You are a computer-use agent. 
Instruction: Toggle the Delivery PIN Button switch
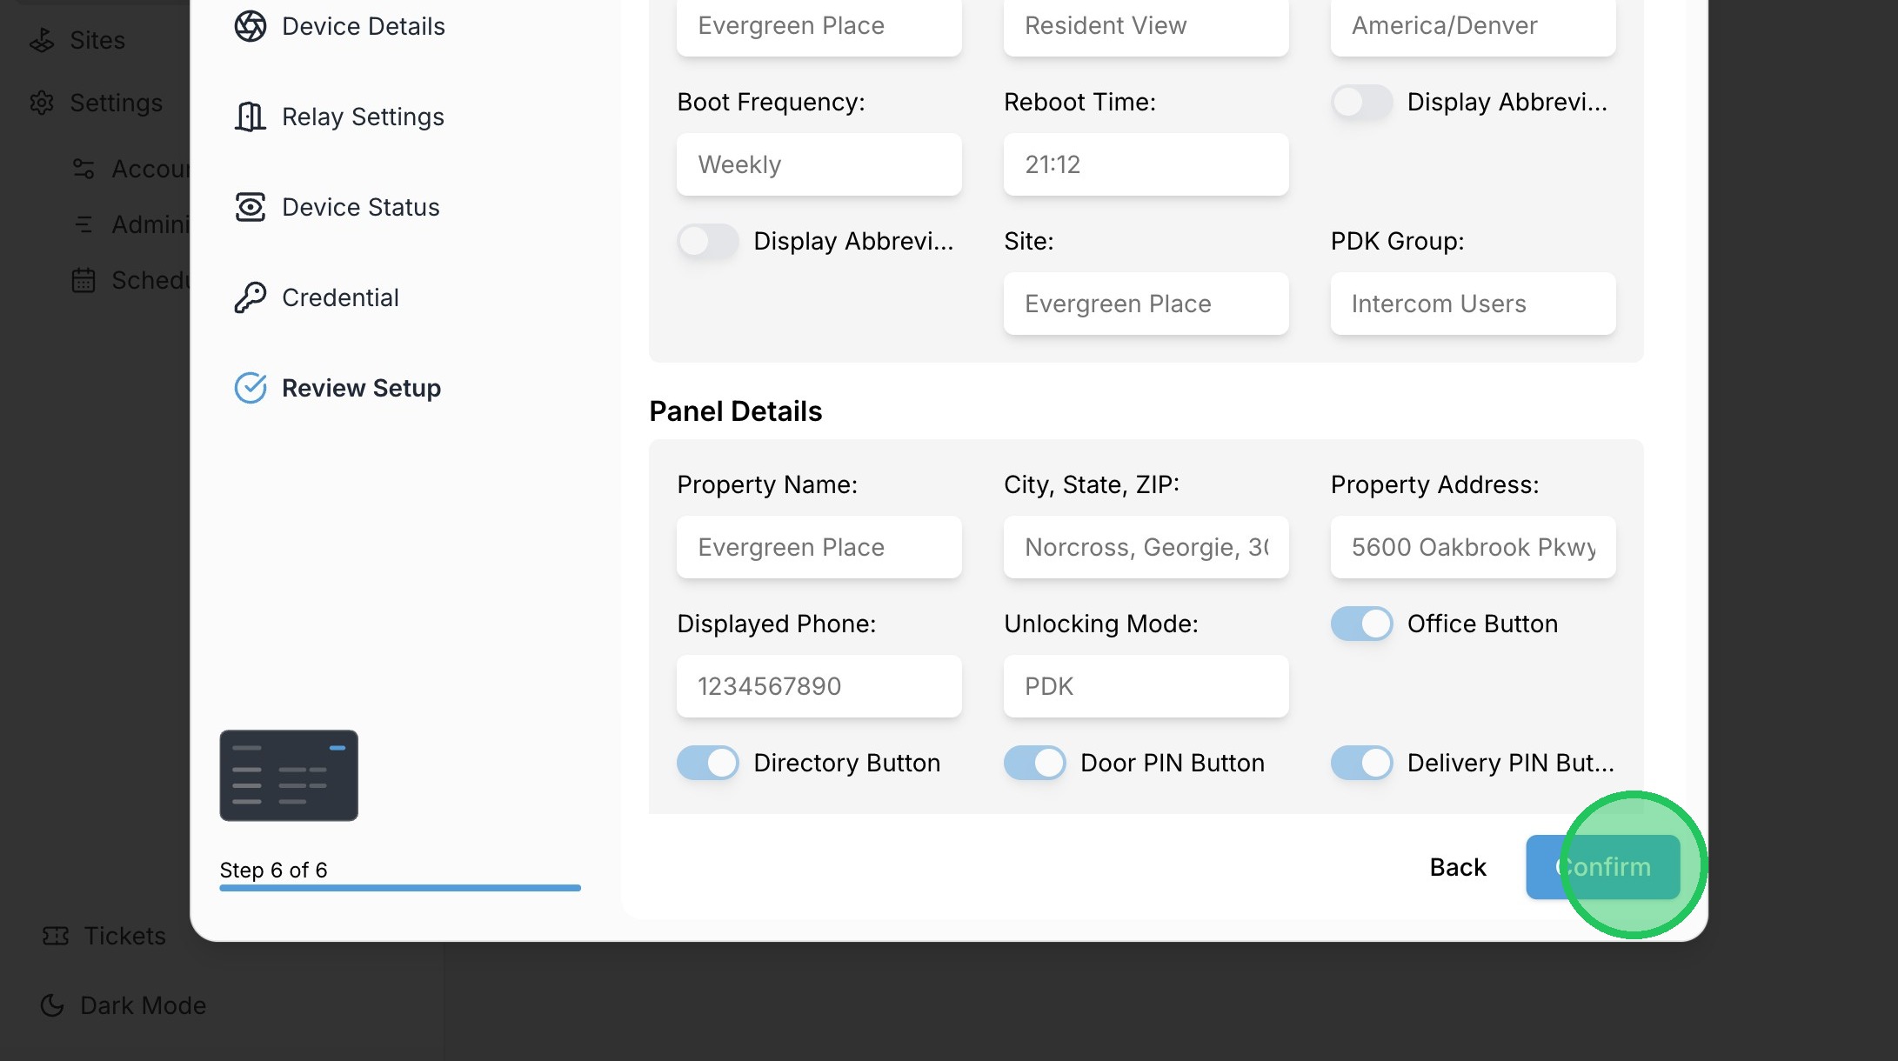coord(1361,763)
